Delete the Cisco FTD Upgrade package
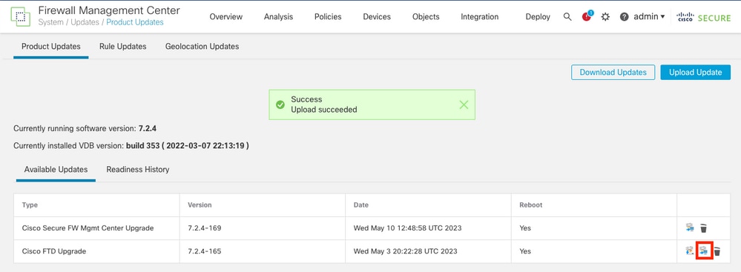This screenshot has height=272, width=741. (717, 251)
